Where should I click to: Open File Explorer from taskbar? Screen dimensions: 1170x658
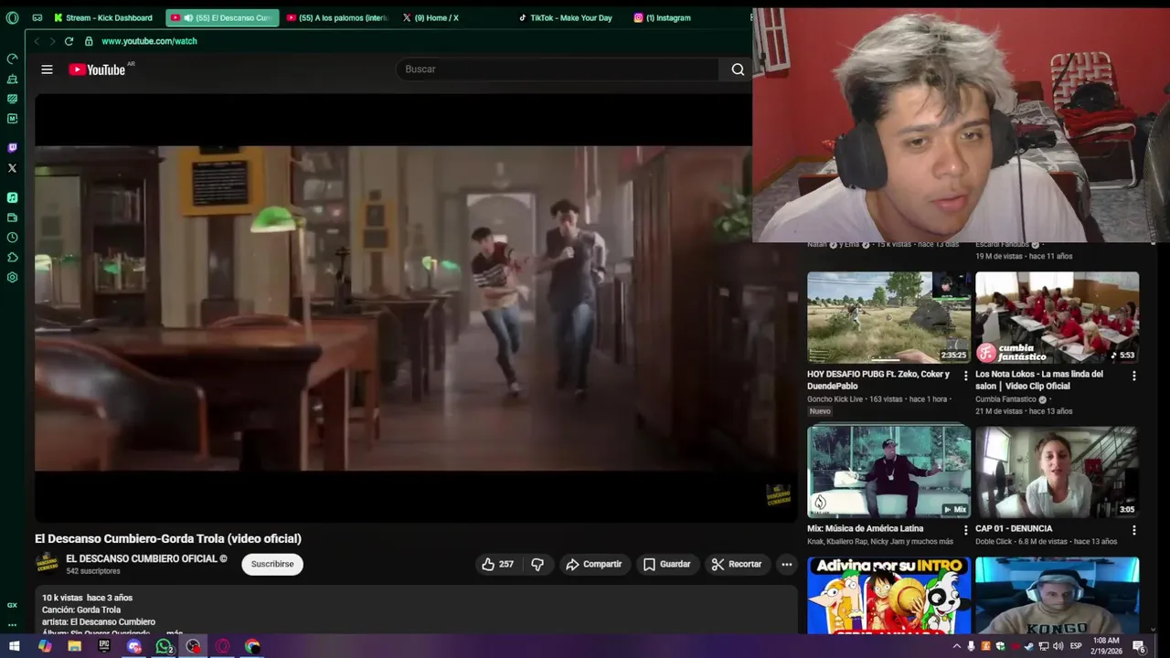coord(75,646)
